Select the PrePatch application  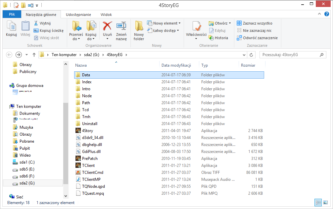click(x=169, y=158)
